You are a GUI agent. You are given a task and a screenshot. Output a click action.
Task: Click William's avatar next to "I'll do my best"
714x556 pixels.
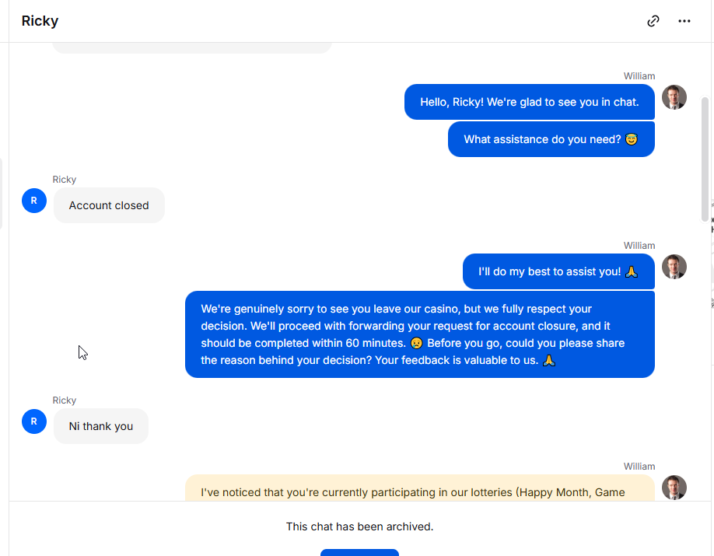tap(674, 267)
